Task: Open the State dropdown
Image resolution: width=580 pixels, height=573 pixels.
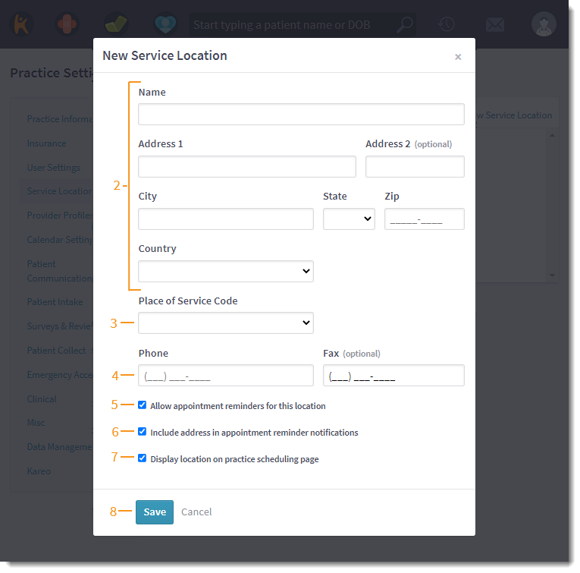Action: pyautogui.click(x=349, y=219)
